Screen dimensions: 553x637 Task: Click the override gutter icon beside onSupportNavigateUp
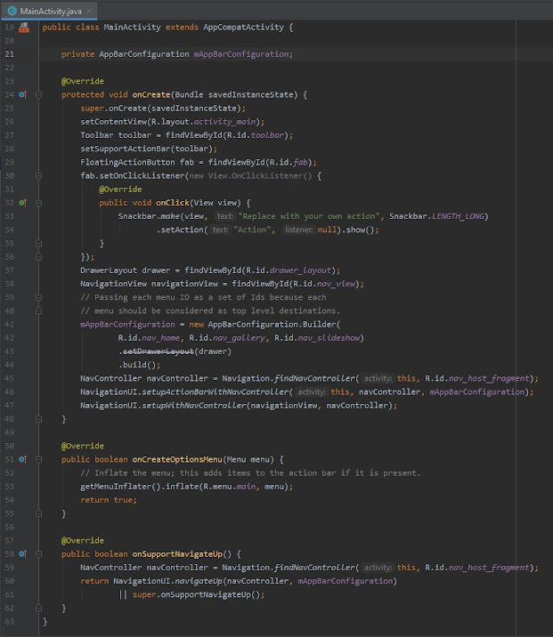(x=23, y=553)
